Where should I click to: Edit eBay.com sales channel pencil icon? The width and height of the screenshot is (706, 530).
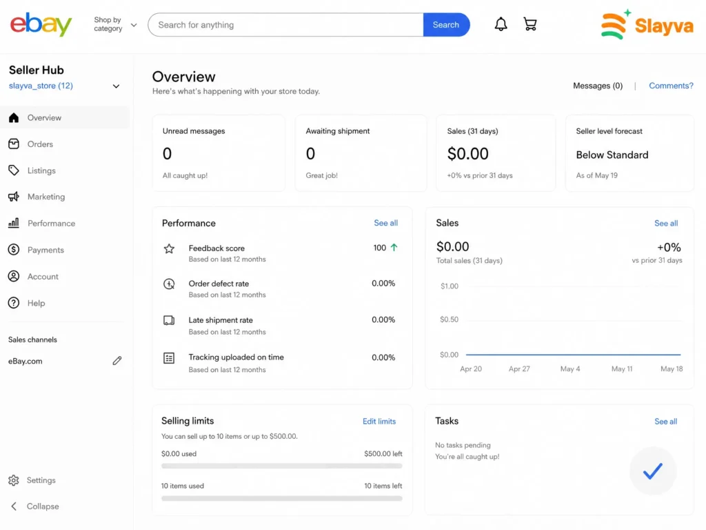point(117,360)
